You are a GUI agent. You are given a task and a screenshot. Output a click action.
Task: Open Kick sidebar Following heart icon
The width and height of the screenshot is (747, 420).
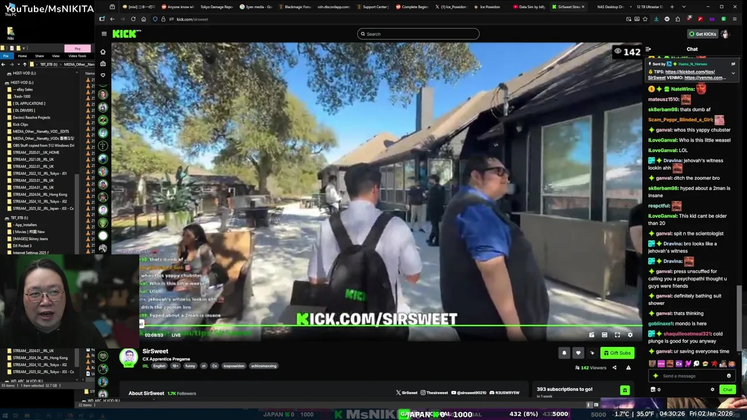point(103,75)
